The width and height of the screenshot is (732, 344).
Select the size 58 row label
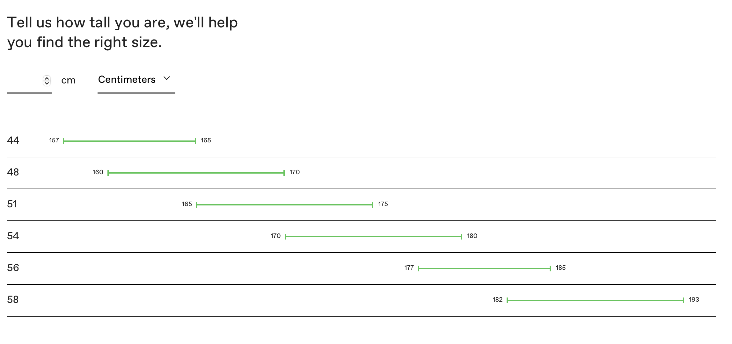tap(13, 300)
